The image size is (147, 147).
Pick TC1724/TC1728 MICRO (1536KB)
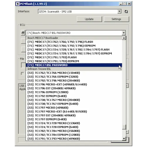74,123
